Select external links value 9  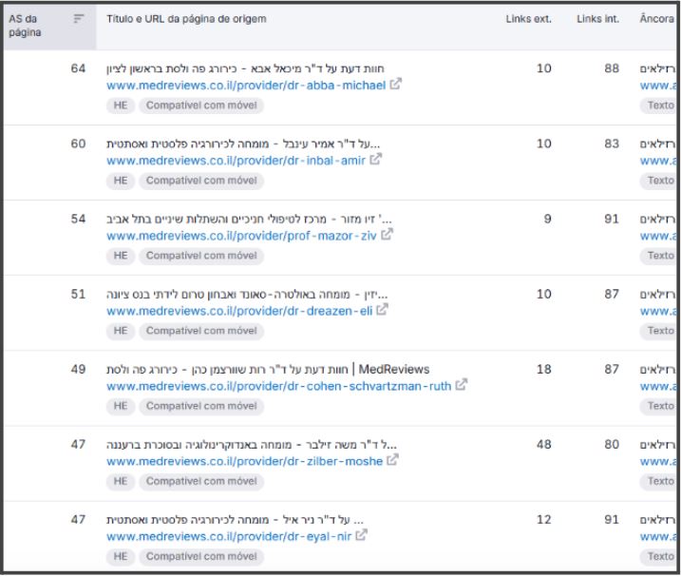click(x=548, y=219)
